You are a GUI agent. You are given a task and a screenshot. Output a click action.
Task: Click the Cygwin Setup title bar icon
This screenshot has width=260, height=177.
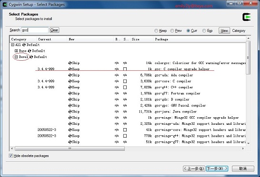click(5, 4)
